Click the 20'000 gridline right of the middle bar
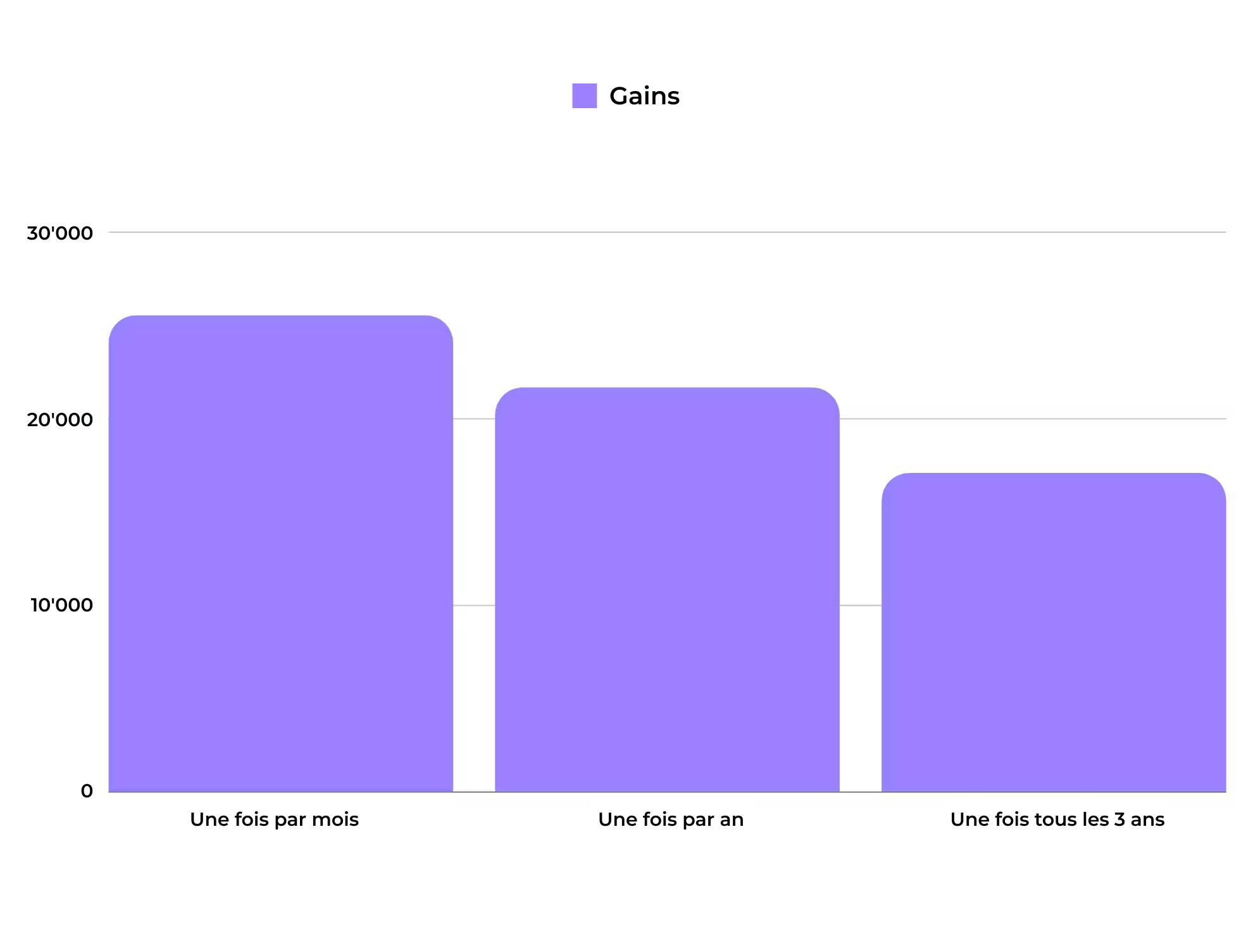This screenshot has width=1253, height=939. [x=1032, y=419]
